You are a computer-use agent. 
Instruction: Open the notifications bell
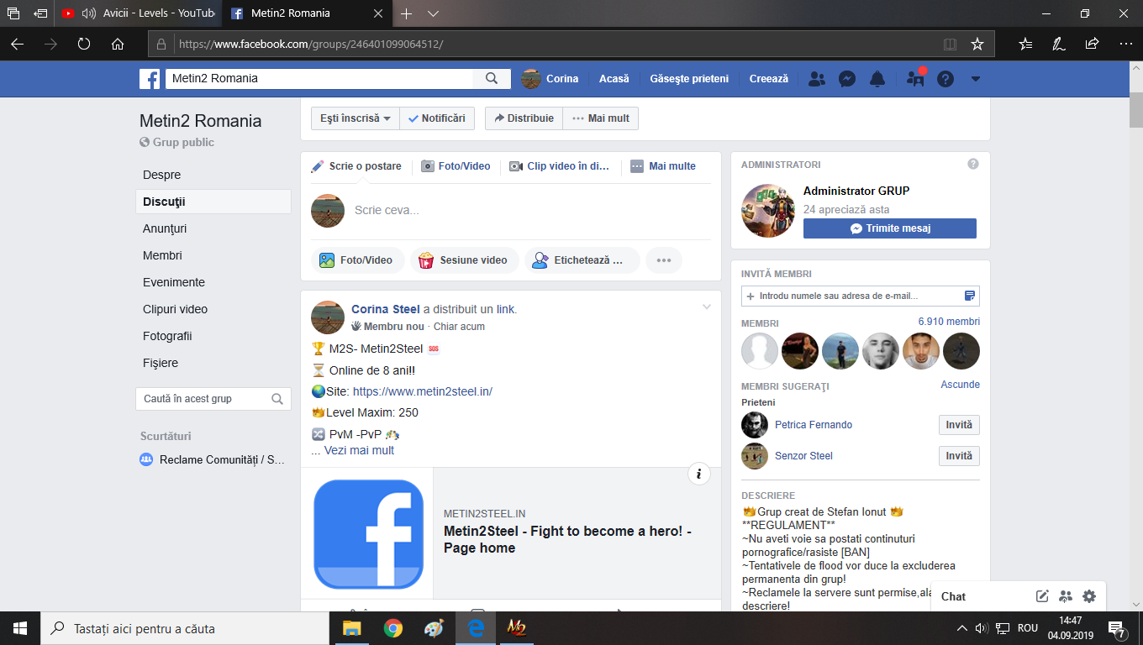[877, 79]
